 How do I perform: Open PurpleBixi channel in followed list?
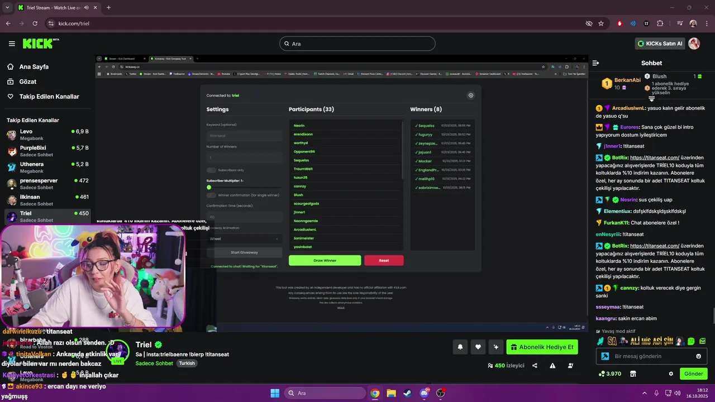(x=47, y=151)
